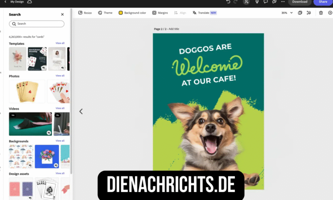Open the three-dot more options menu

click(283, 2)
